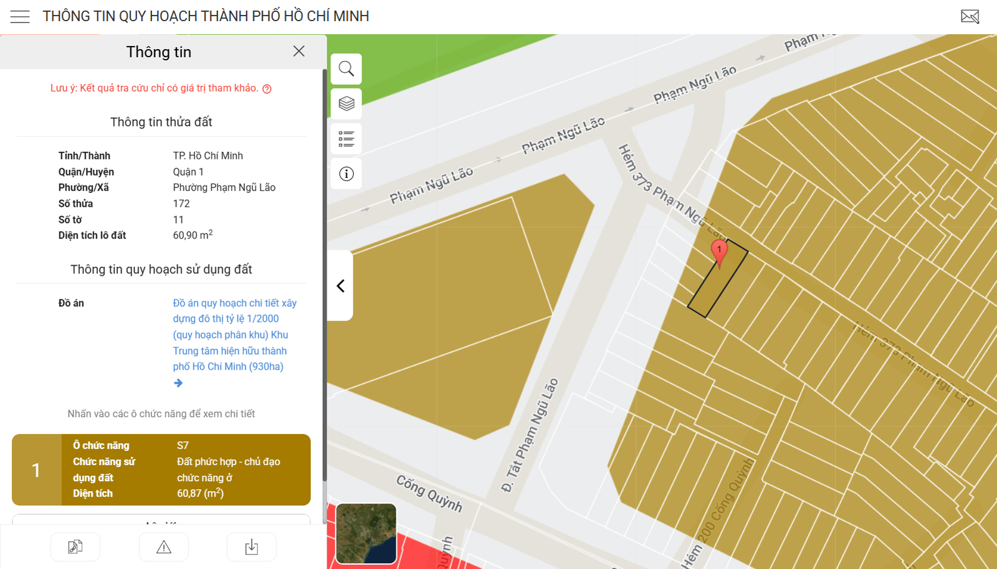
Task: Click the Đ. Tắt Phạm Ngũ Lão street label
Action: (x=530, y=435)
